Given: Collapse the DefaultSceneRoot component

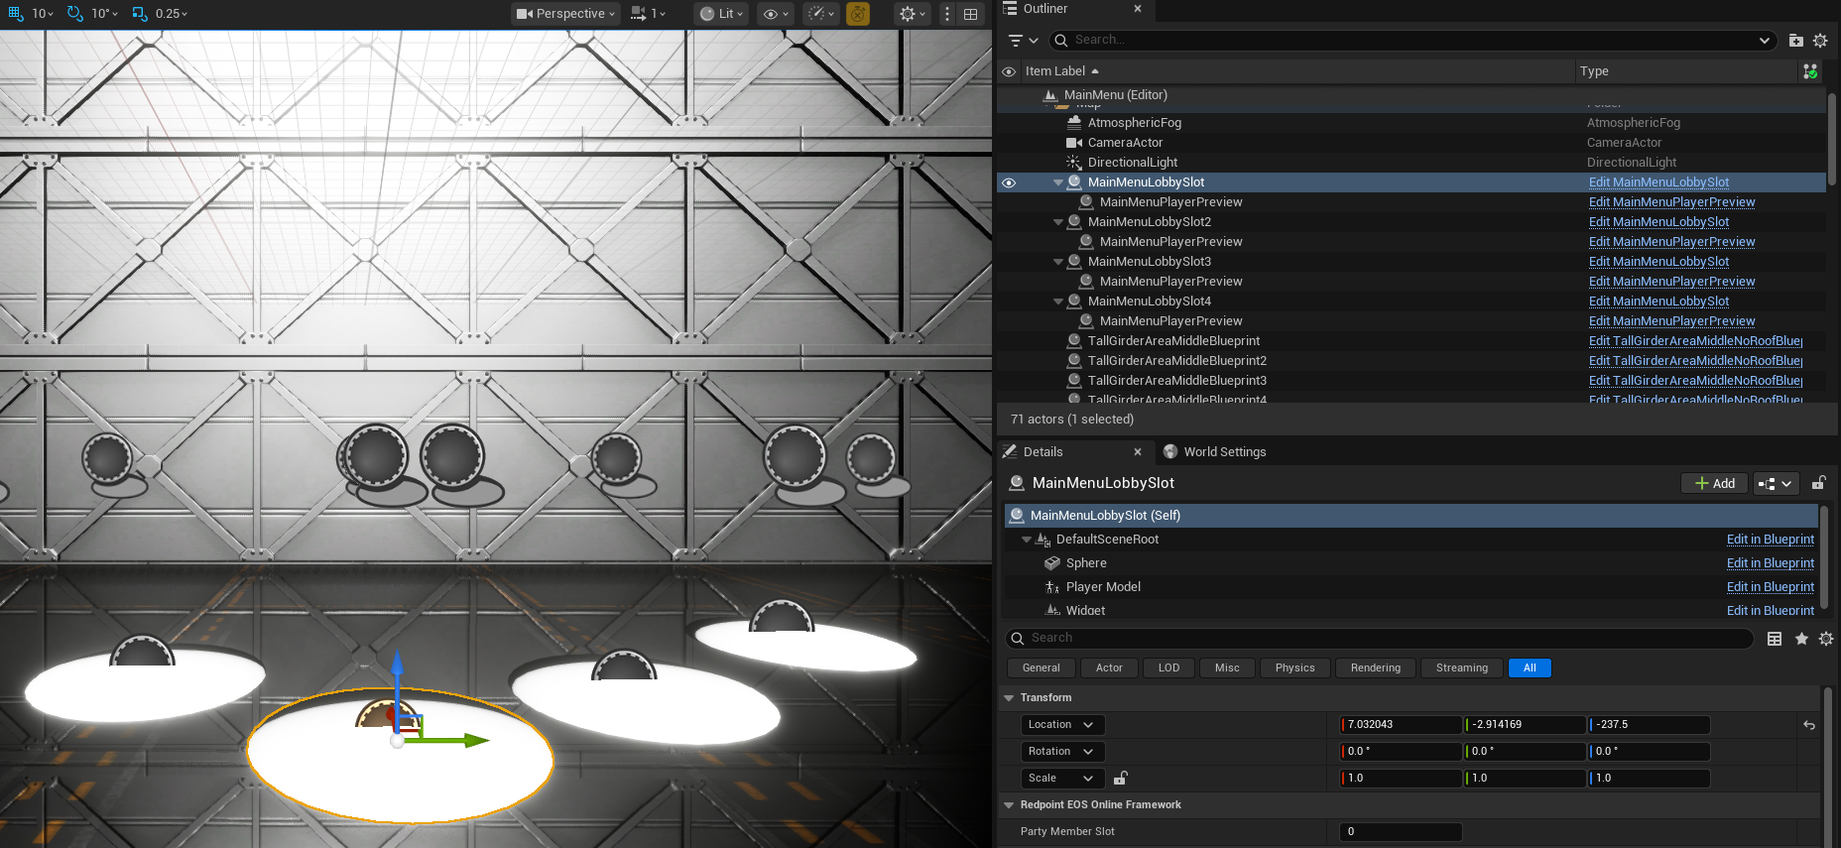Looking at the screenshot, I should (1027, 540).
